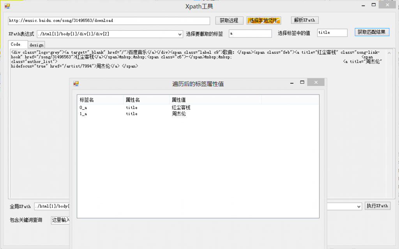Click the 属性名 column header
Screen dimensions: 399x249
click(x=147, y=100)
